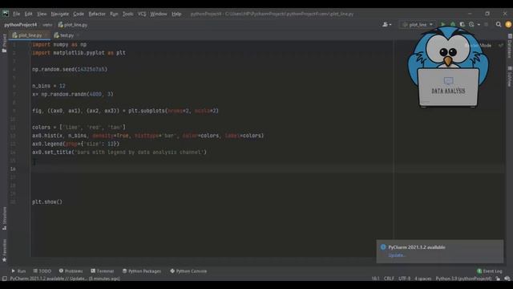
Task: Click venv breadcrumb in navigation bar
Action: point(47,25)
